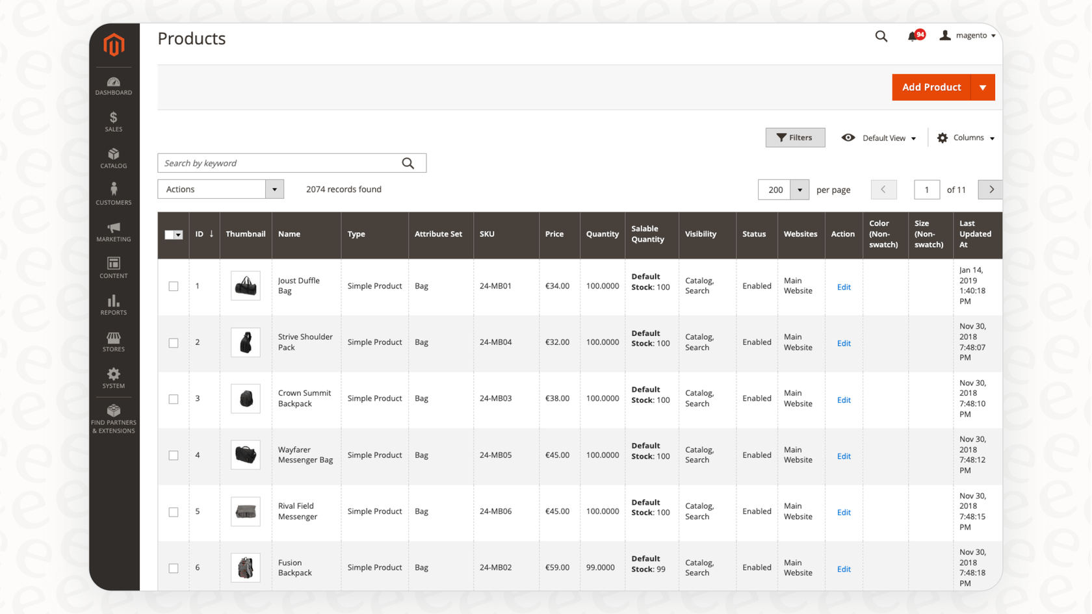The image size is (1092, 614).
Task: Click Edit link for Strive Shoulder Pack
Action: [844, 343]
